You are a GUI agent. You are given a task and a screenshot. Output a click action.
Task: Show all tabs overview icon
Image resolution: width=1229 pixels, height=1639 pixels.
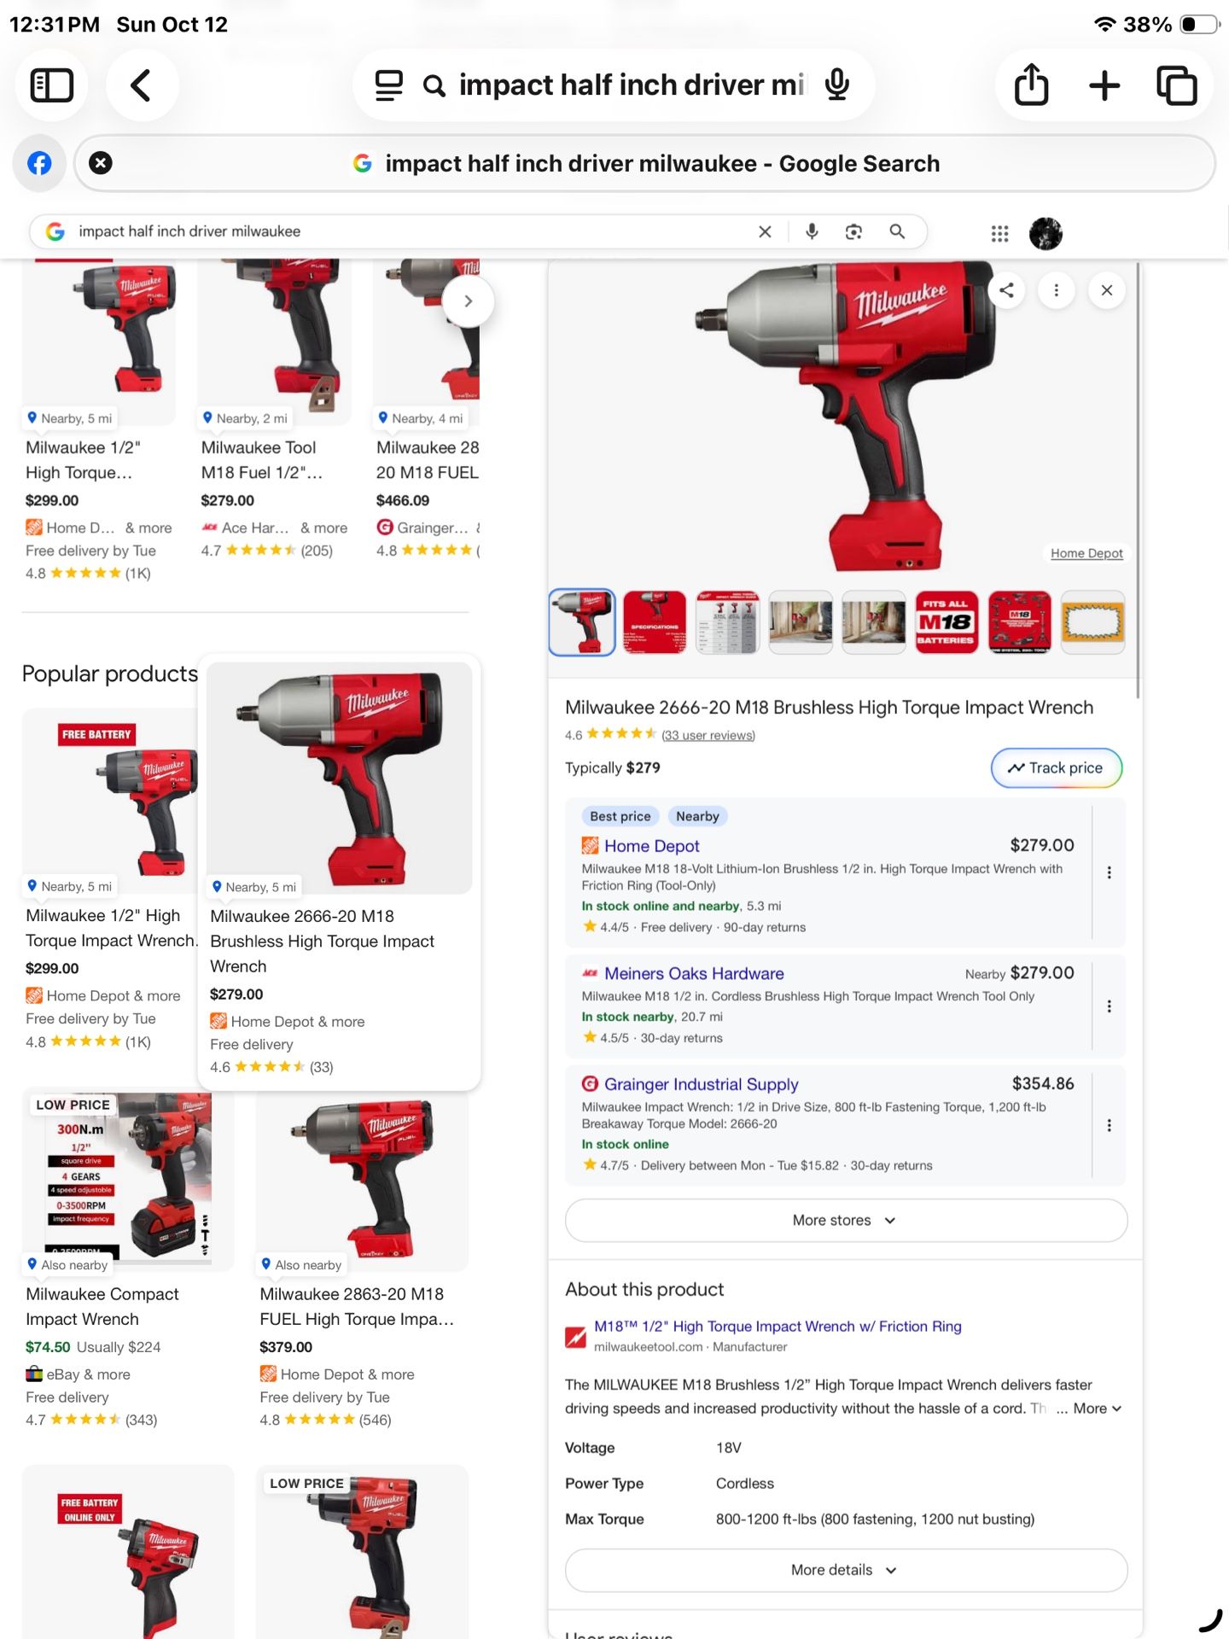tap(1177, 85)
